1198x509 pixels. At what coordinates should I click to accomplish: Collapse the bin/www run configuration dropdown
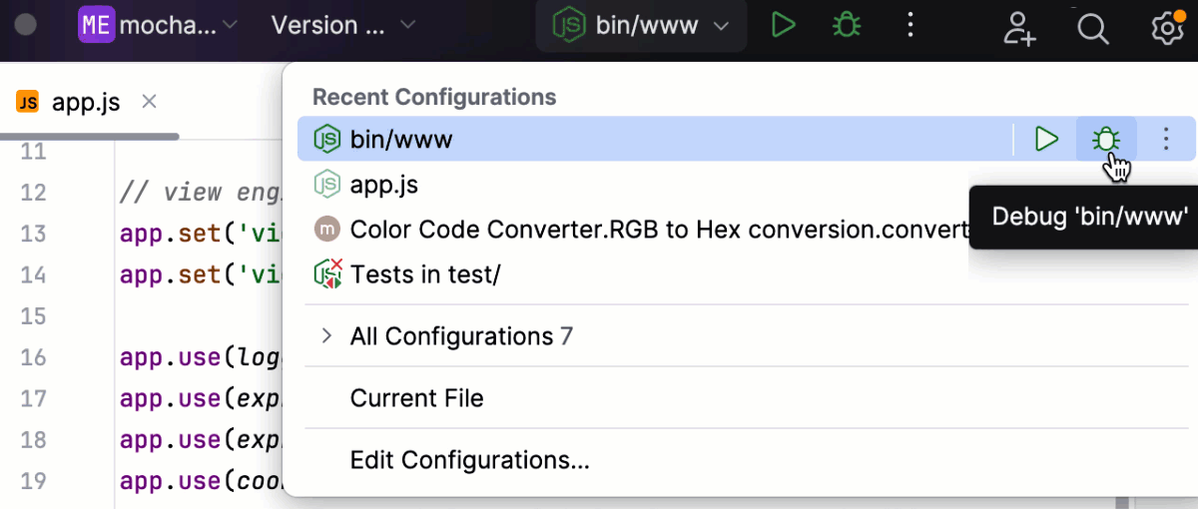642,26
